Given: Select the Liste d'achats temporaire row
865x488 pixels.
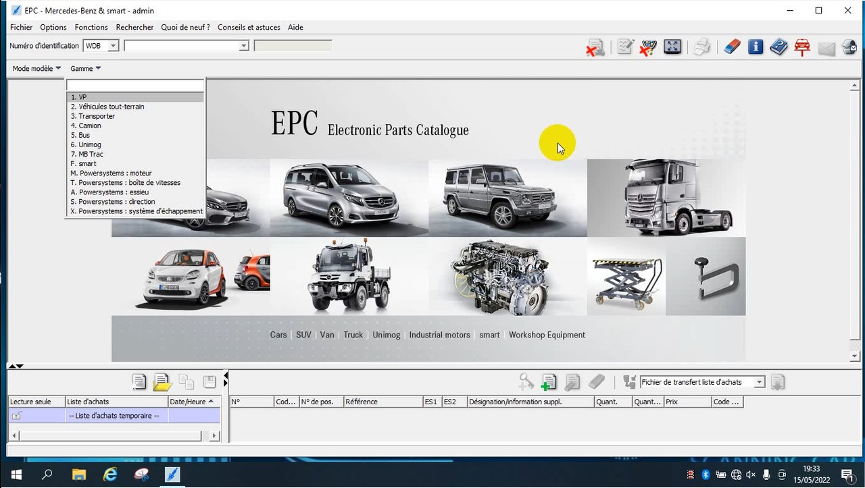Looking at the screenshot, I should 114,416.
